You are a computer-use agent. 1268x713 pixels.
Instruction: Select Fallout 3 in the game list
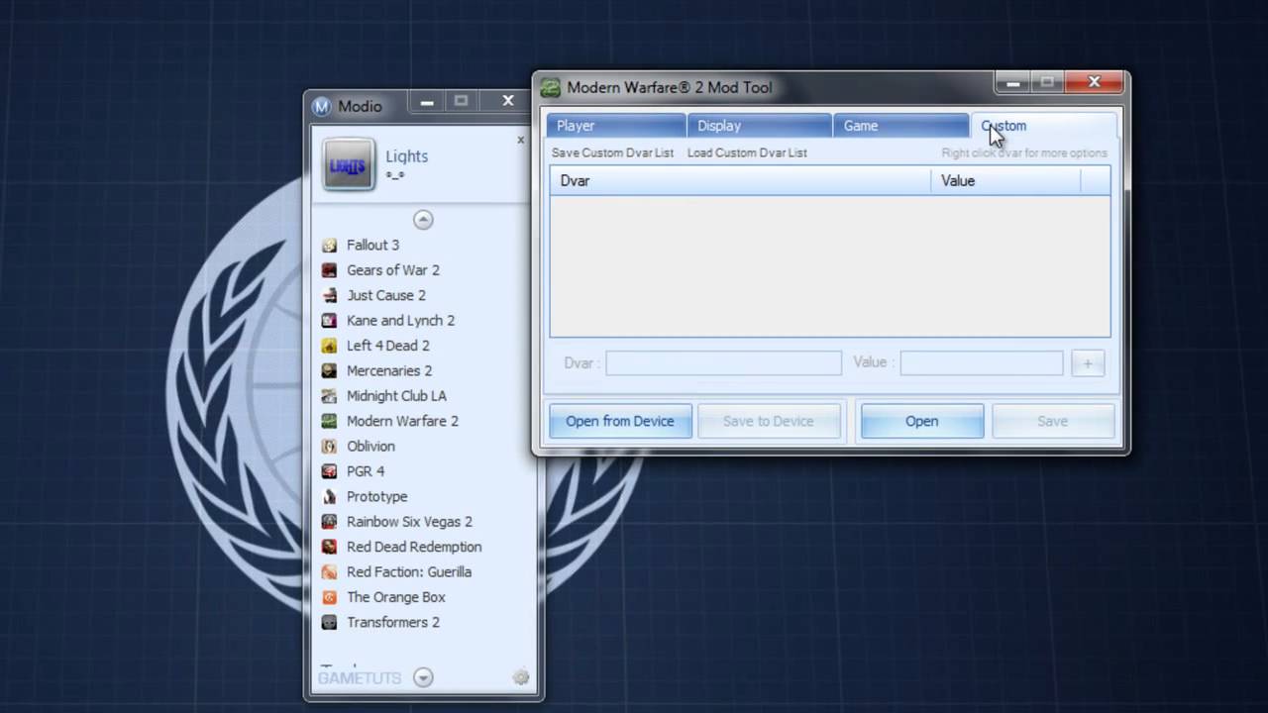pos(372,245)
